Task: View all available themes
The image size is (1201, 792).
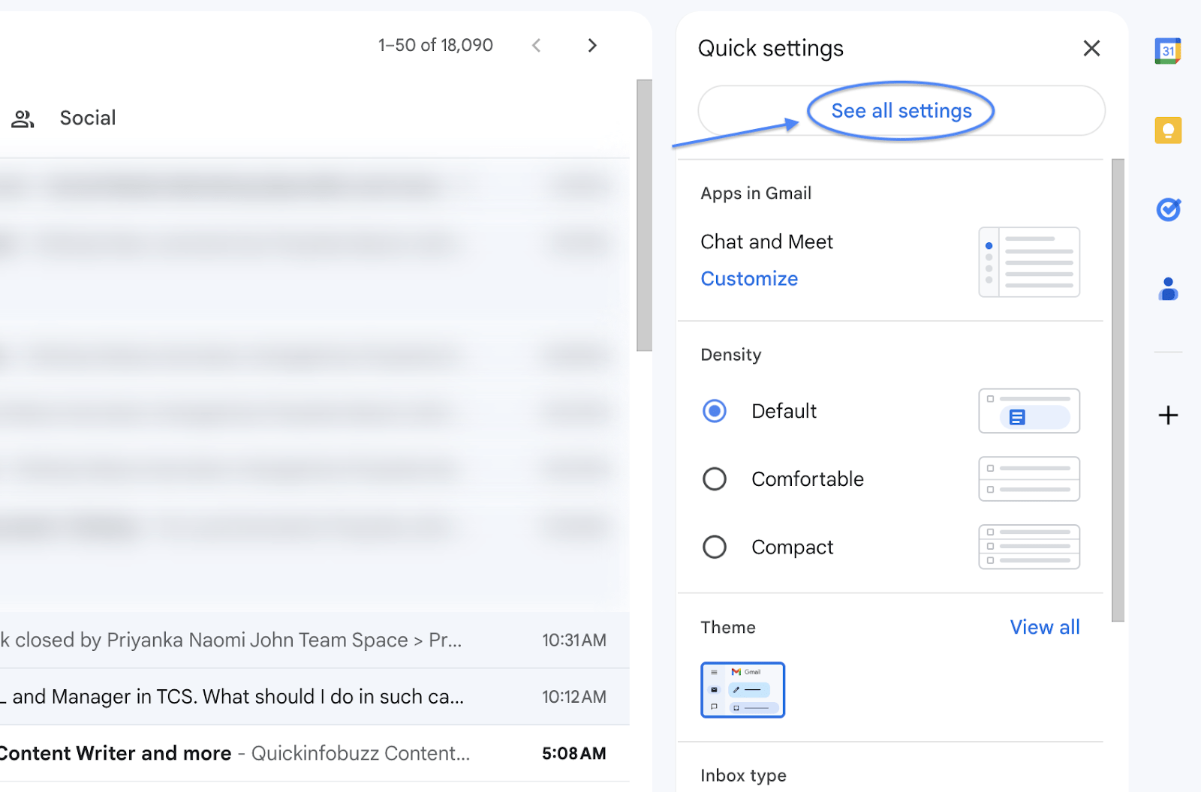Action: (x=1045, y=627)
